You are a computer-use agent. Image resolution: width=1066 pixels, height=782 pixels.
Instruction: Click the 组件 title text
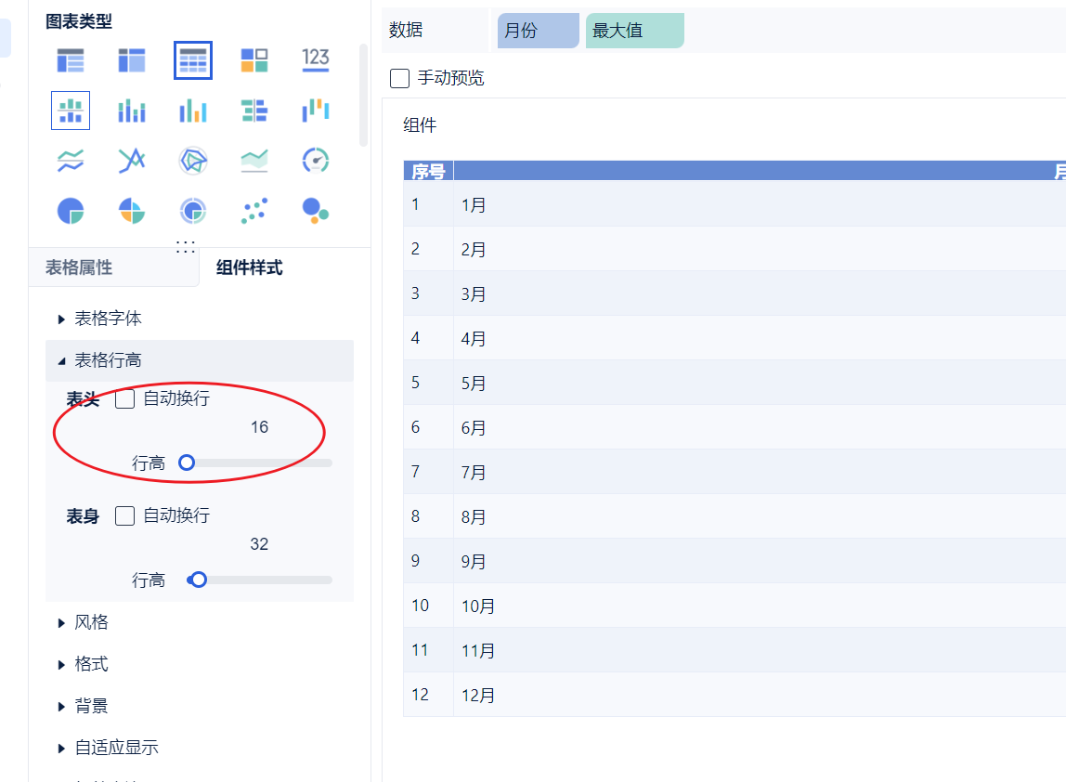click(420, 125)
